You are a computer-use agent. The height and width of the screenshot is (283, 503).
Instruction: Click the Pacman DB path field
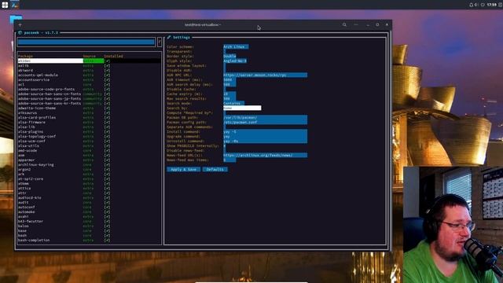(266, 117)
